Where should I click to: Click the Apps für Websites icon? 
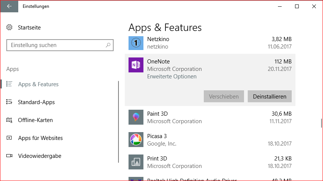click(9, 138)
